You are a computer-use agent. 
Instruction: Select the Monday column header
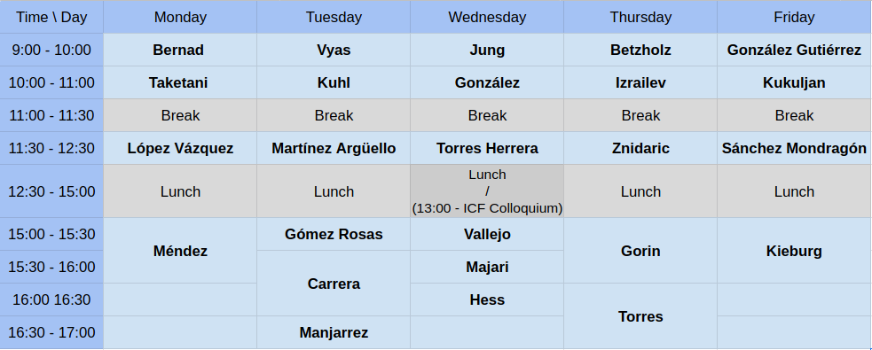[180, 17]
